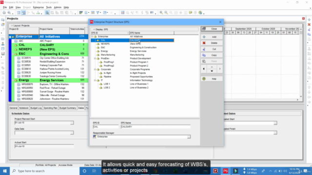The height and width of the screenshot is (175, 312).
Task: Open the Layout: Projects options dropdown
Action: [x=12, y=26]
